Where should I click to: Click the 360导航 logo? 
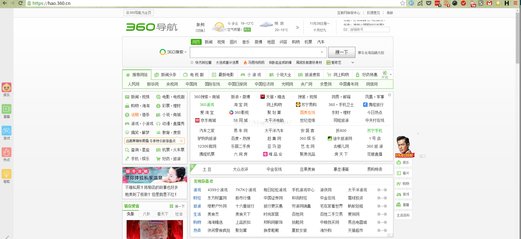pos(152,27)
